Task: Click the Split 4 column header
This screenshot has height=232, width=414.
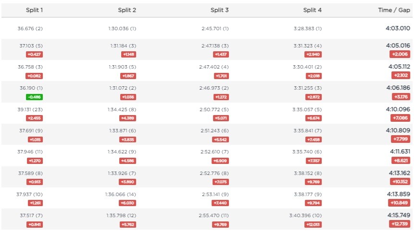Action: point(313,10)
